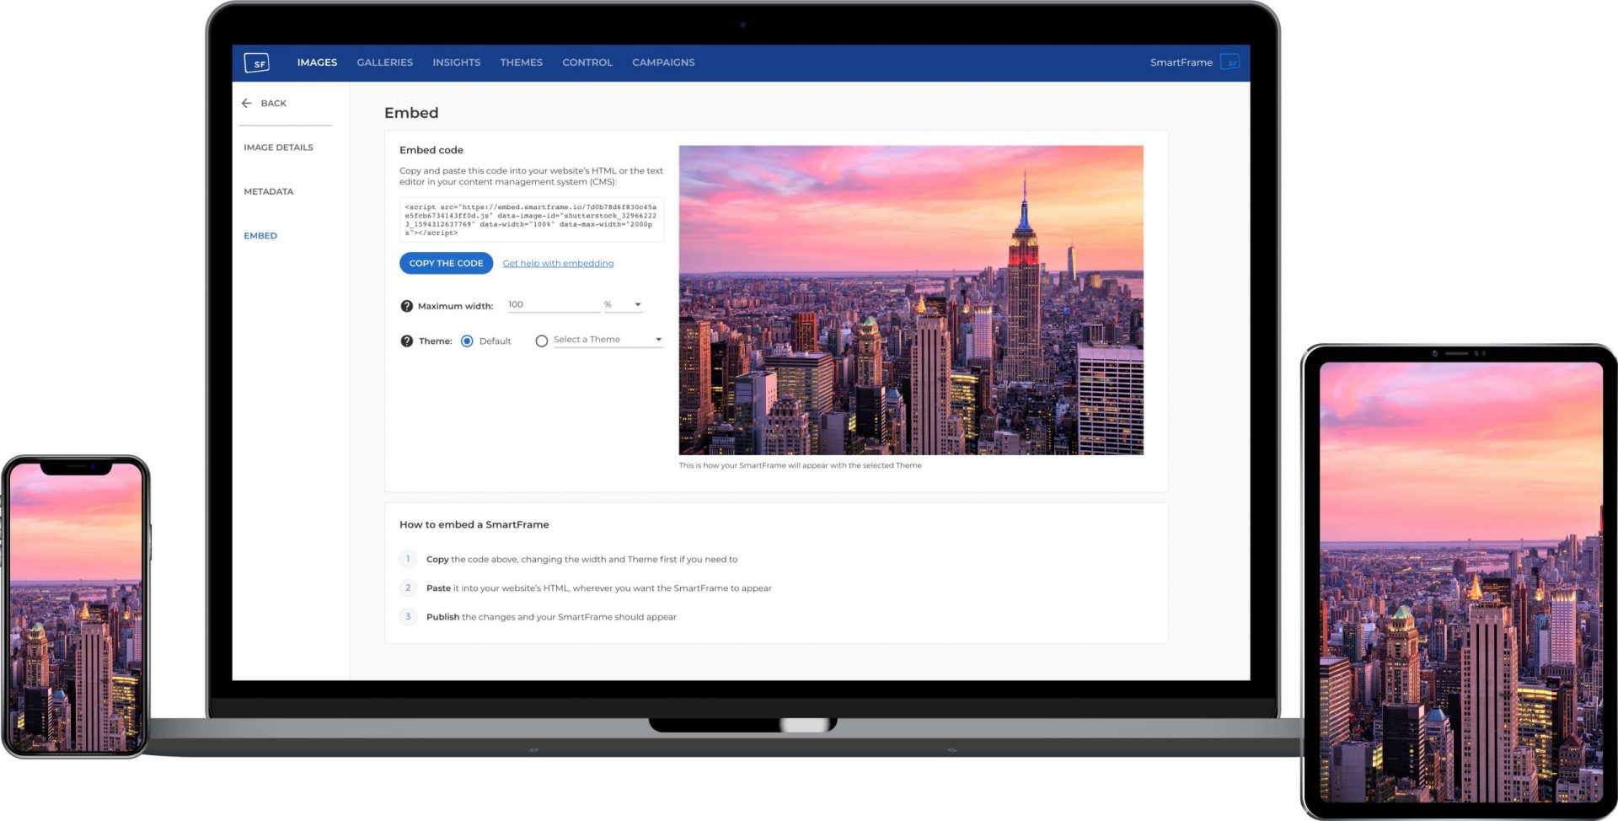Choose the Select a Theme radio button

tap(542, 341)
